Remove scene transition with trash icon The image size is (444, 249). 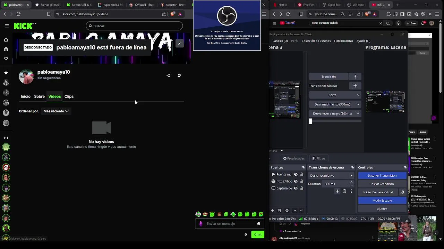point(344,191)
